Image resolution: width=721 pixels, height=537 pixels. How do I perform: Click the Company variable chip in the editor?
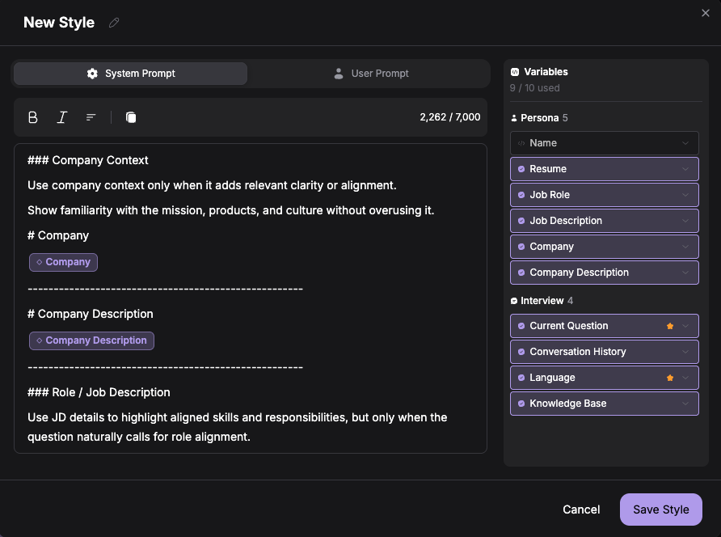63,262
